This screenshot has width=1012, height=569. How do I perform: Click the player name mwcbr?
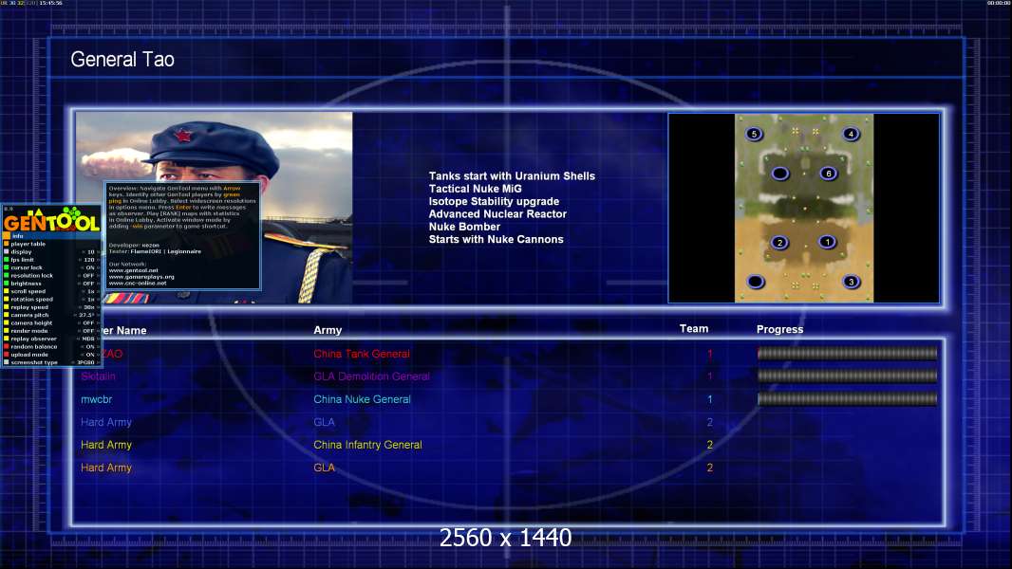96,399
